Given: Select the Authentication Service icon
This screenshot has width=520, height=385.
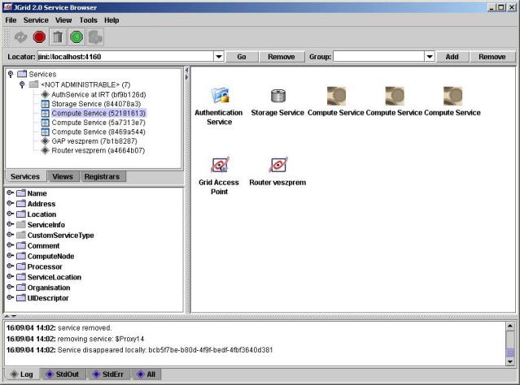Looking at the screenshot, I should [219, 96].
